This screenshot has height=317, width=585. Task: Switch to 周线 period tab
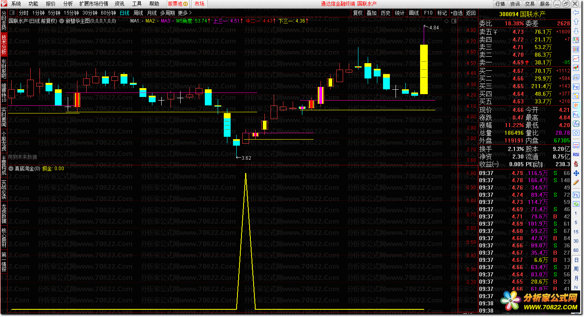click(138, 13)
